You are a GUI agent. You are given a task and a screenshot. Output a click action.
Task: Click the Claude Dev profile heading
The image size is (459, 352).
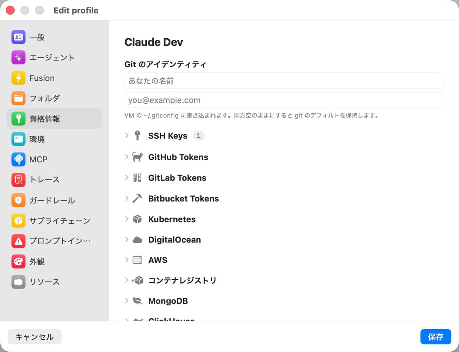(x=154, y=42)
